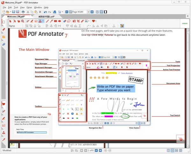Image resolution: width=191 pixels, height=154 pixels.
Task: Open the Page Width zoom dropdown
Action: click(x=88, y=12)
